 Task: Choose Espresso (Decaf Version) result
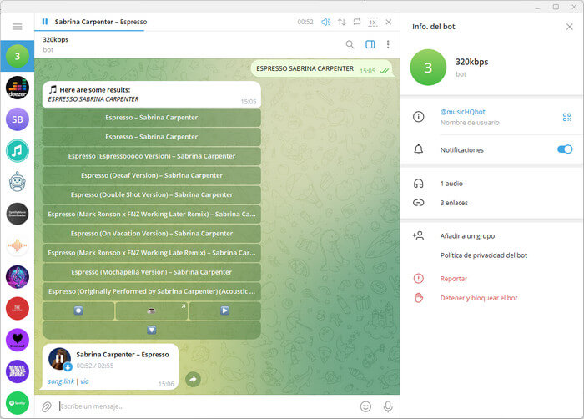(x=152, y=175)
